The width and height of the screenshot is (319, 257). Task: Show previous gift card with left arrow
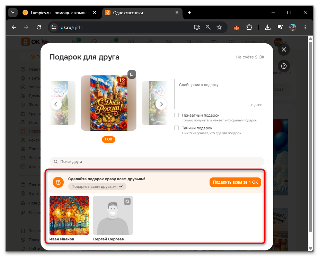56,104
